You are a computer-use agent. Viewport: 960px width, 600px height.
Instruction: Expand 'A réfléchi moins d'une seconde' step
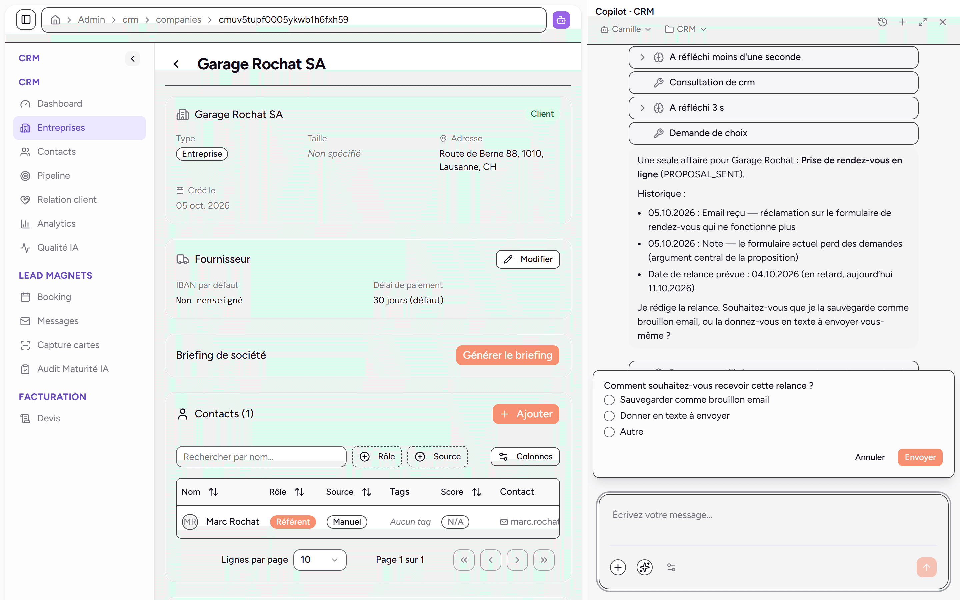(x=773, y=57)
